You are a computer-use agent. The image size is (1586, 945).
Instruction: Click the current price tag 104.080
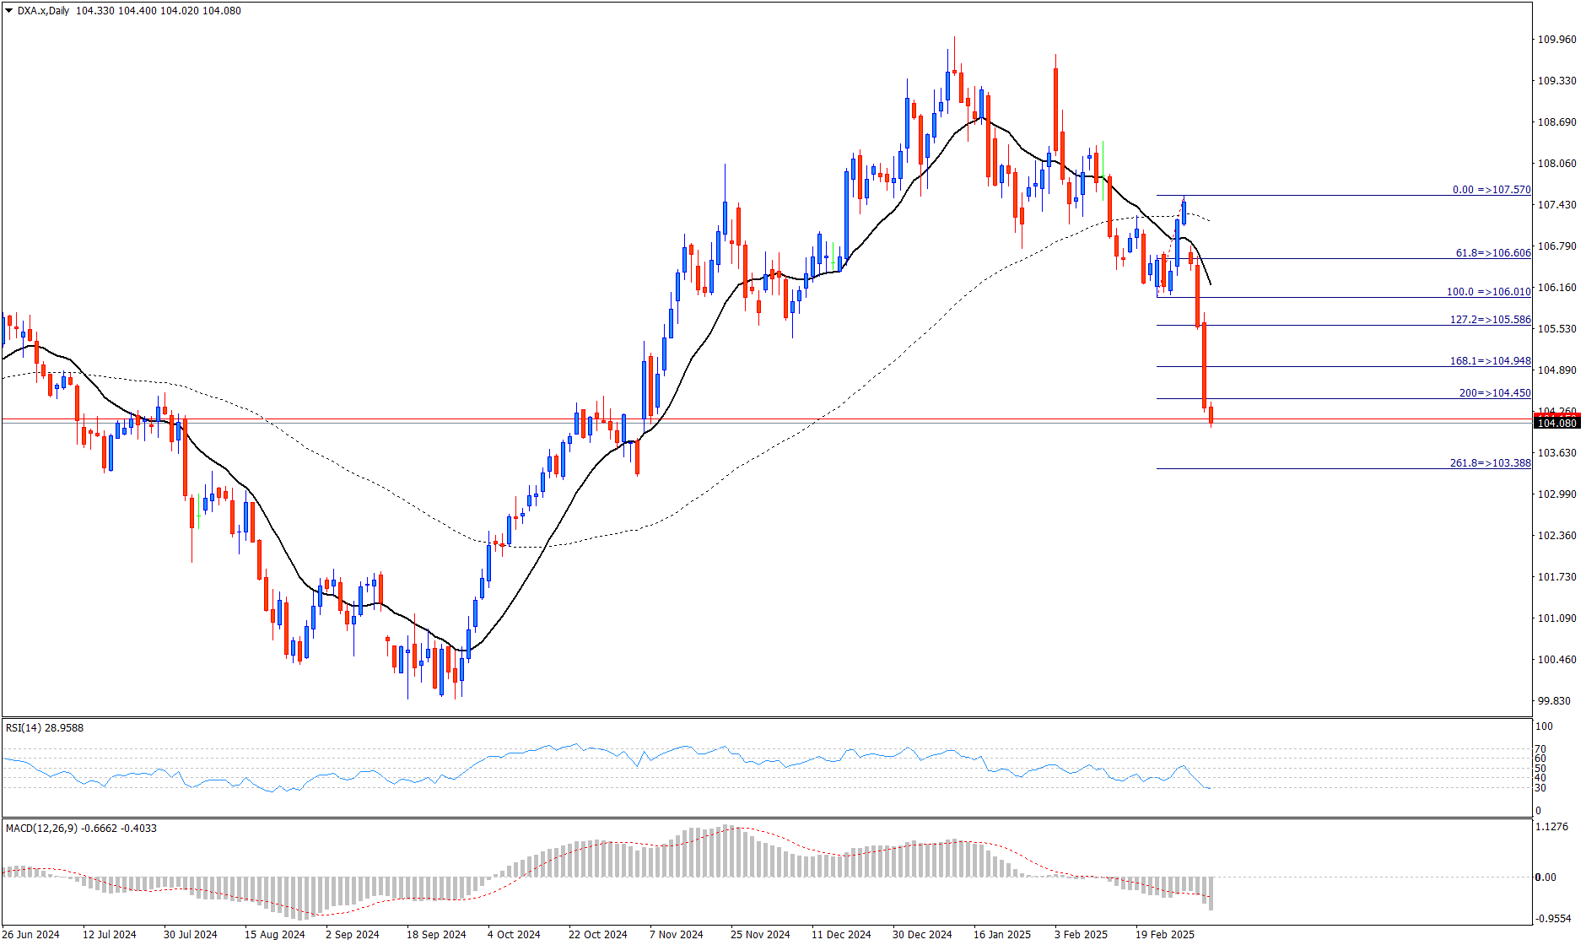pos(1556,423)
